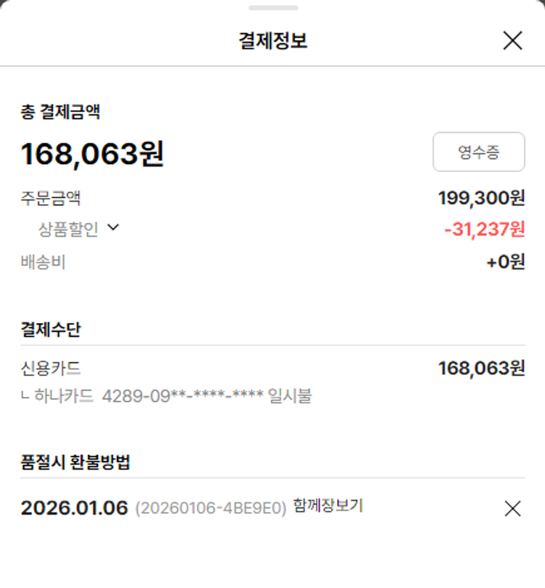
Task: Click the 상품할인 discount label
Action: [x=68, y=229]
